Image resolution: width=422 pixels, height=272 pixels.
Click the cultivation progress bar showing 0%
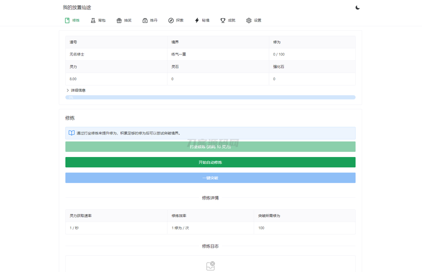pyautogui.click(x=210, y=97)
